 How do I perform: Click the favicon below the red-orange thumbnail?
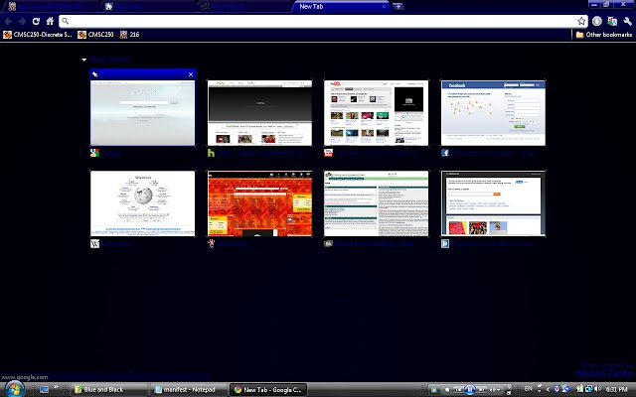(x=212, y=243)
